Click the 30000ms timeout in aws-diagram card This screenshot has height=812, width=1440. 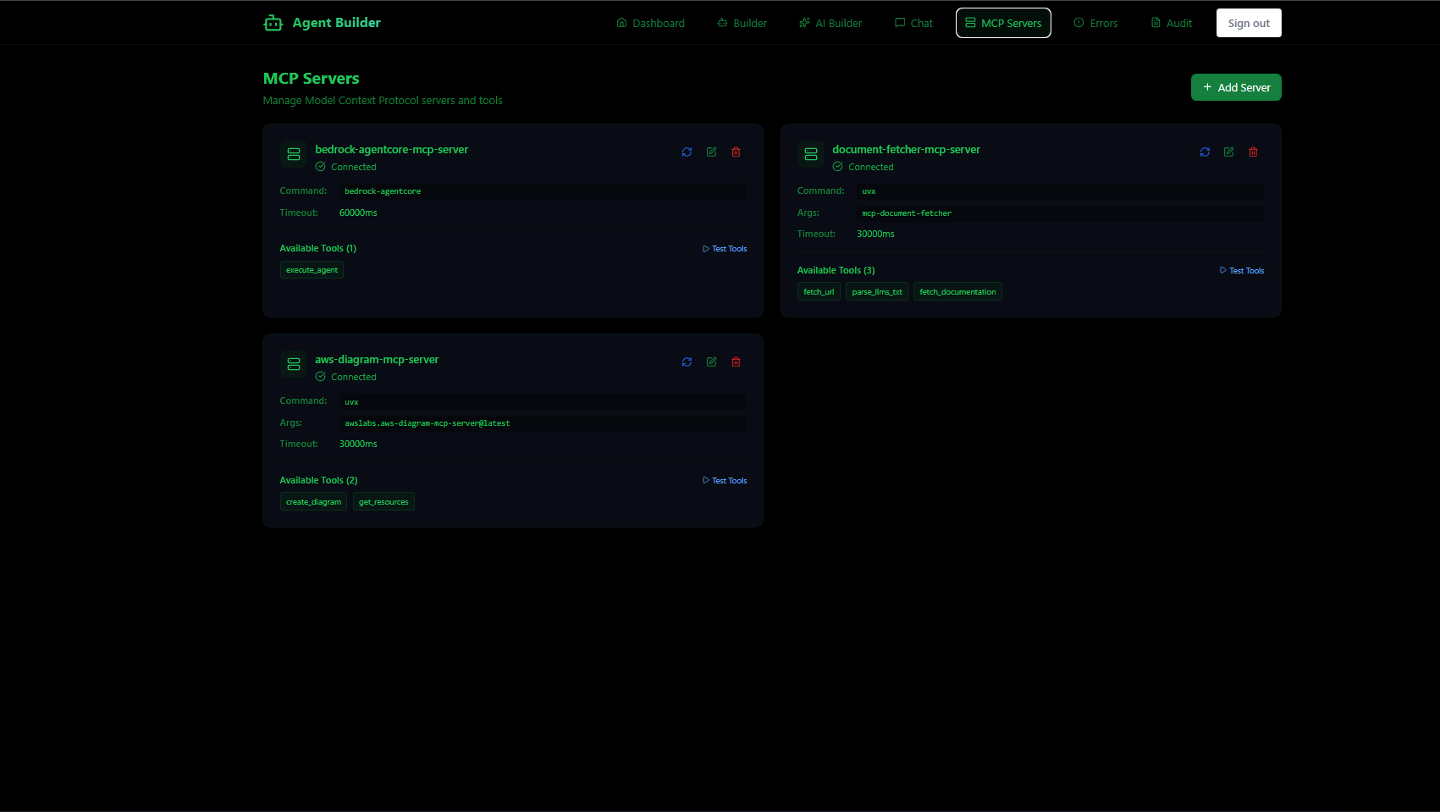[x=358, y=445]
